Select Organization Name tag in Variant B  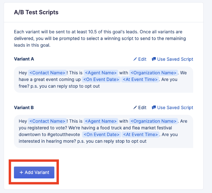[153, 121]
